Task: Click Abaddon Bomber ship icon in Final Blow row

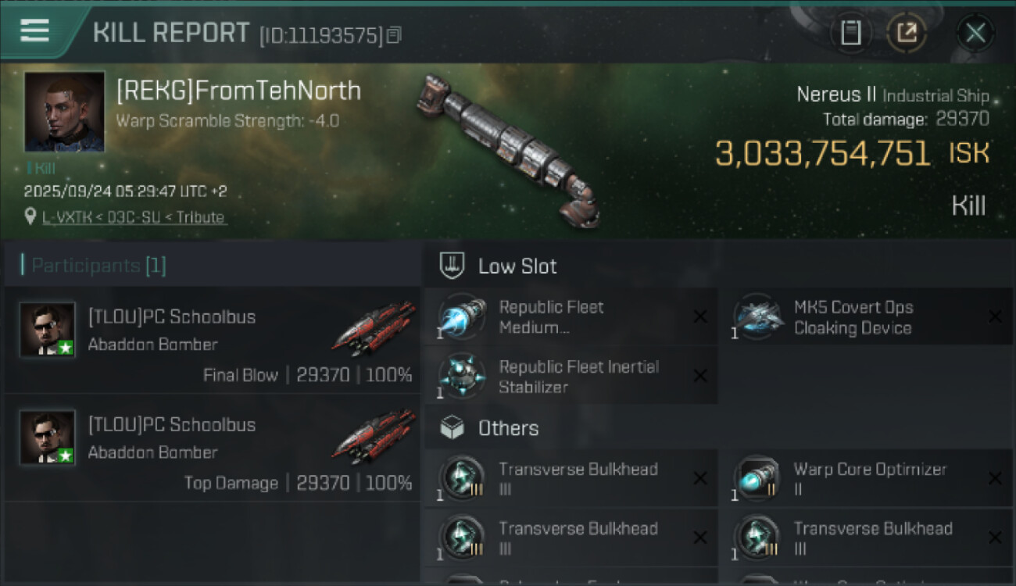Action: coord(373,330)
